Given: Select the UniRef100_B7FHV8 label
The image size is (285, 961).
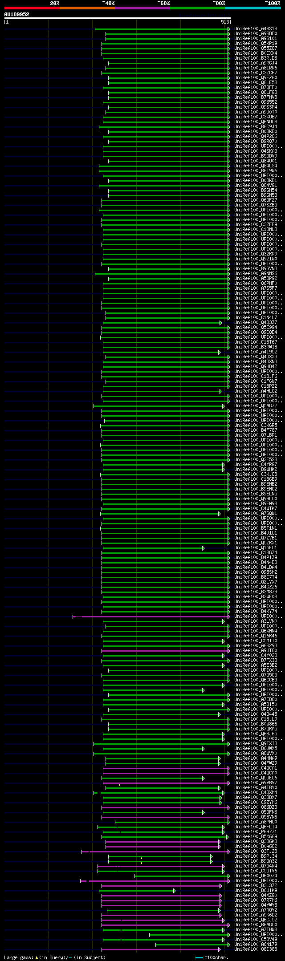Looking at the screenshot, I should 256,97.
